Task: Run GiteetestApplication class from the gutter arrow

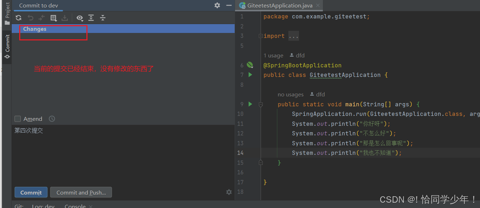Action: click(250, 75)
